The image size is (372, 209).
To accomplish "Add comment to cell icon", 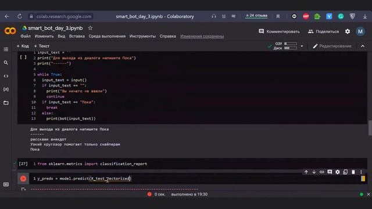I will coord(330,172).
